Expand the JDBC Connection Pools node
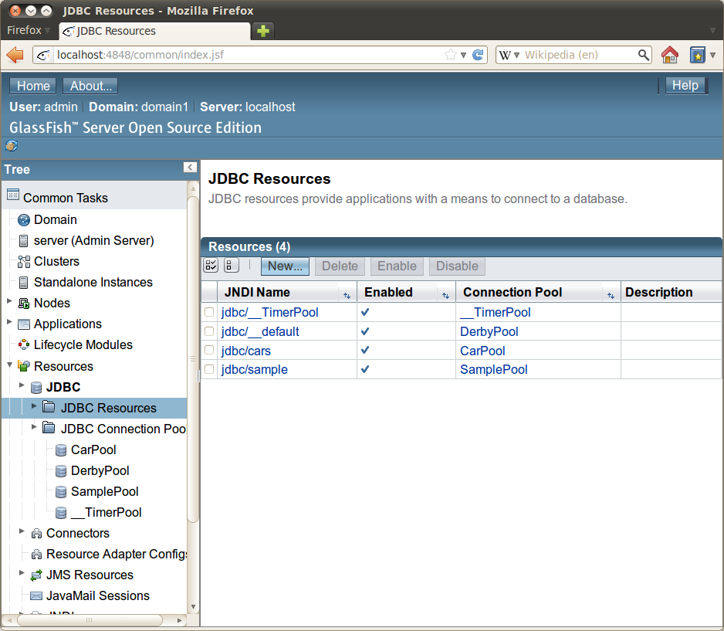This screenshot has width=724, height=631. point(34,427)
